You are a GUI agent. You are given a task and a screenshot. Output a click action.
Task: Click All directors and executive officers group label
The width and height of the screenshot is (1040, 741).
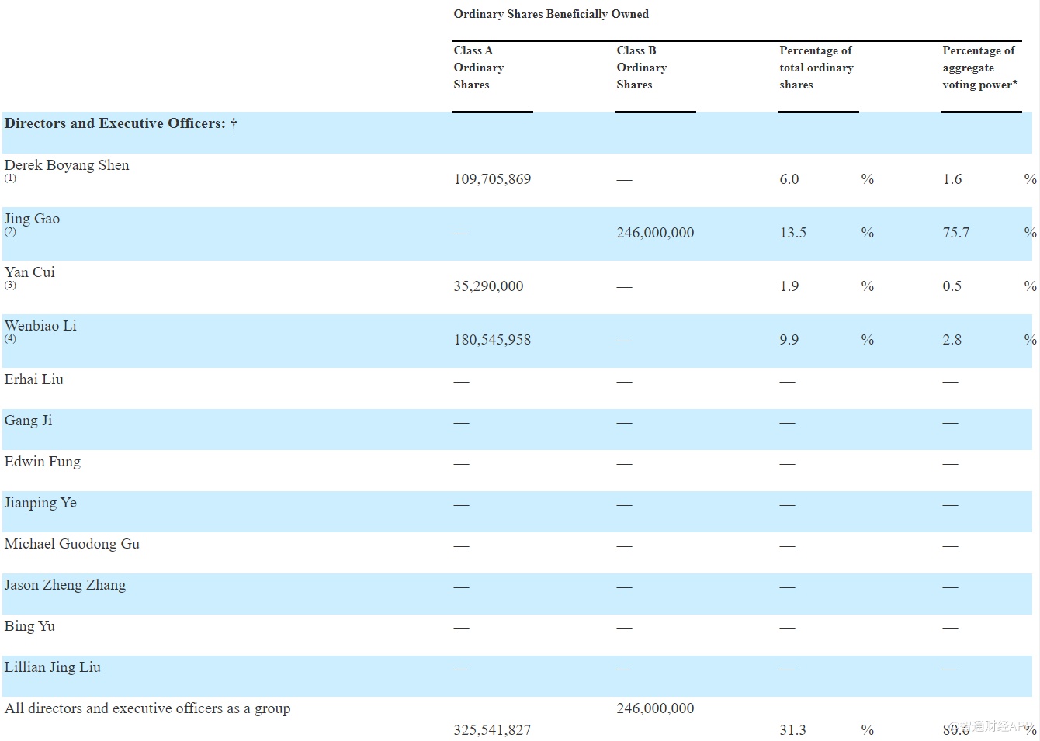click(x=147, y=708)
